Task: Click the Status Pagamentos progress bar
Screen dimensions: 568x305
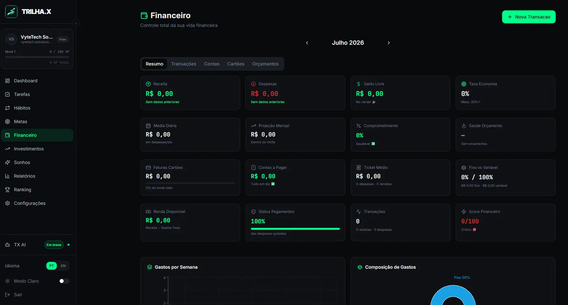Action: [295, 229]
